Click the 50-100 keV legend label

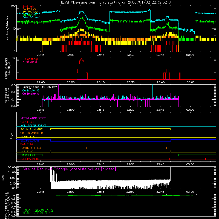click(31, 18)
